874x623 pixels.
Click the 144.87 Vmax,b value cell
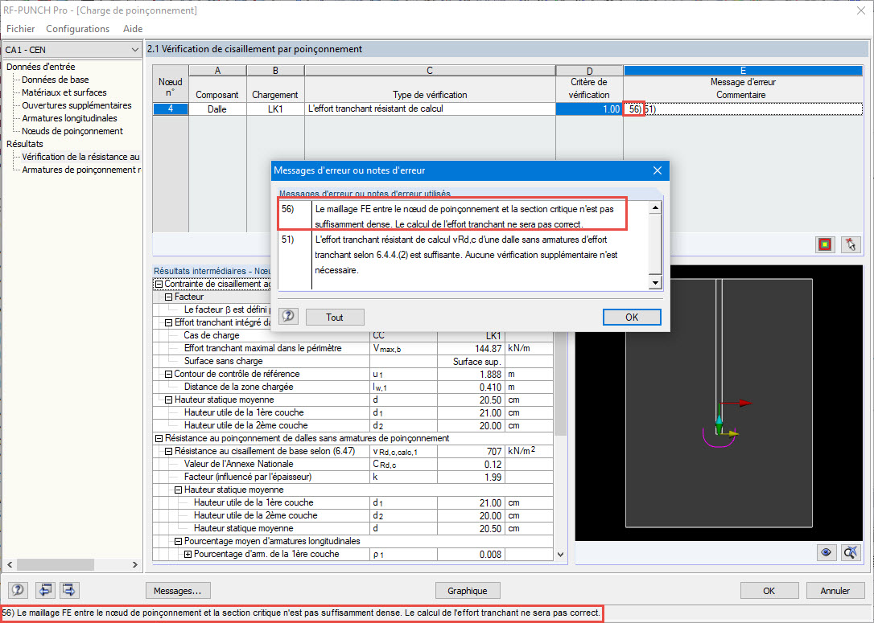pos(471,349)
